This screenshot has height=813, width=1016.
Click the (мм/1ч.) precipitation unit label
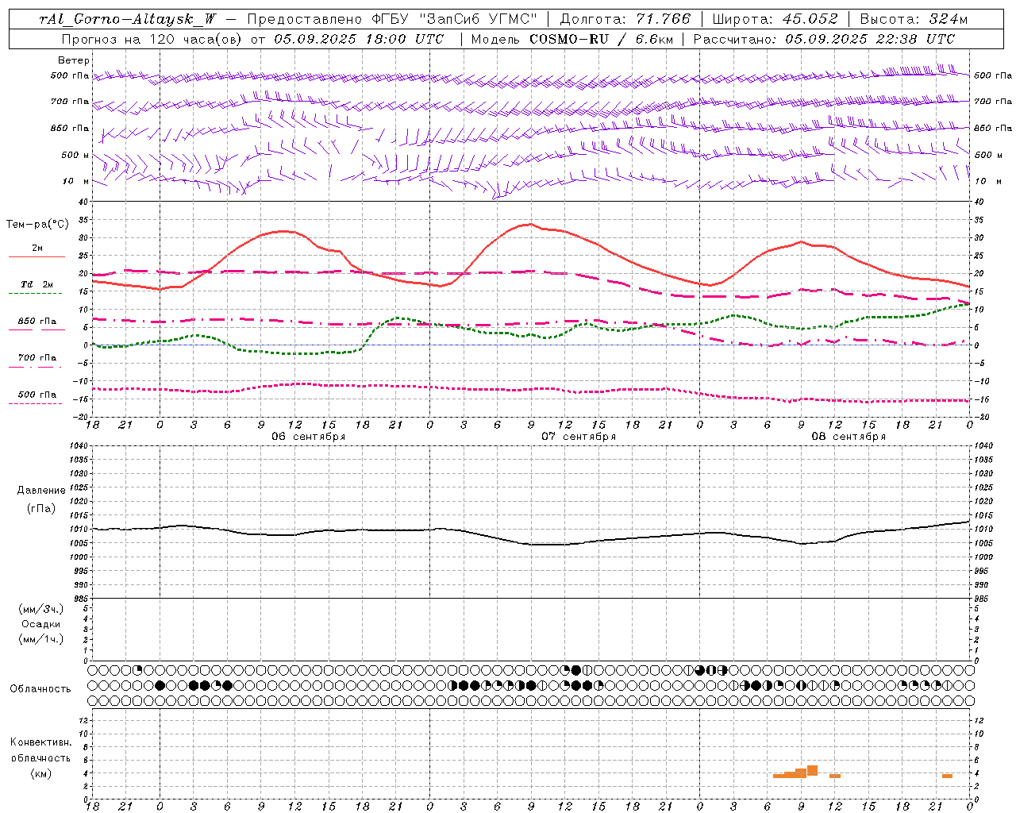pyautogui.click(x=41, y=639)
